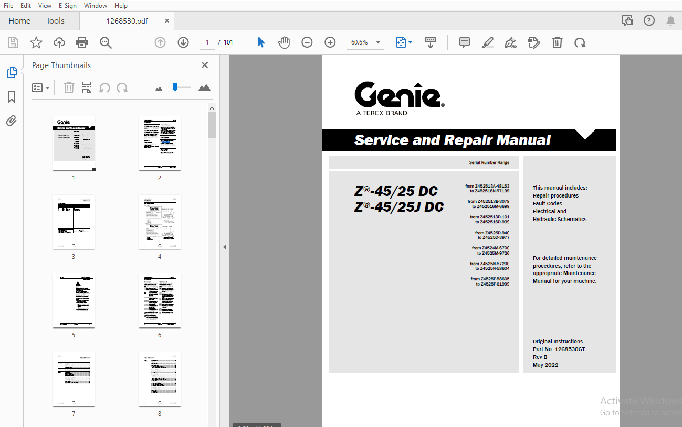
Task: Switch to the Tools tab
Action: point(55,21)
